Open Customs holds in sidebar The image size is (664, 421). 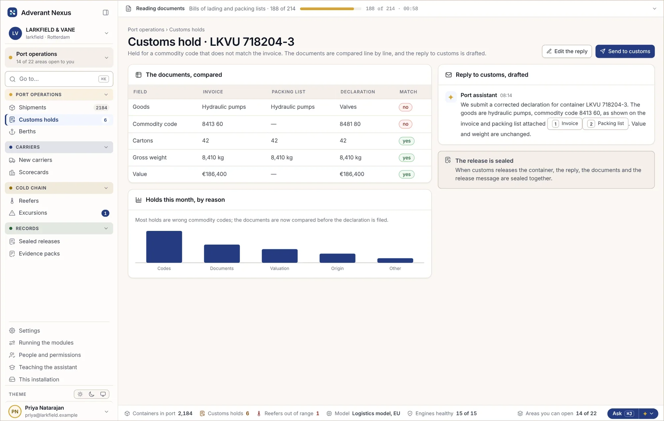[59, 120]
